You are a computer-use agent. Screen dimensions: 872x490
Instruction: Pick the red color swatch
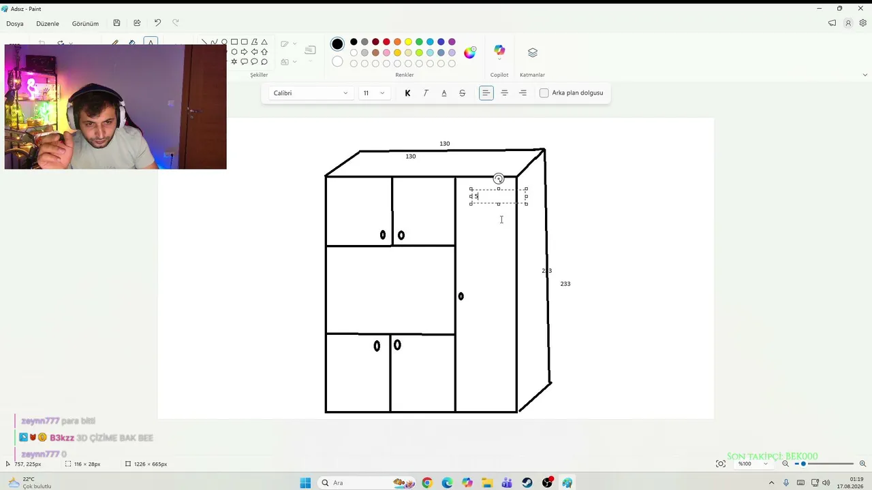click(386, 42)
